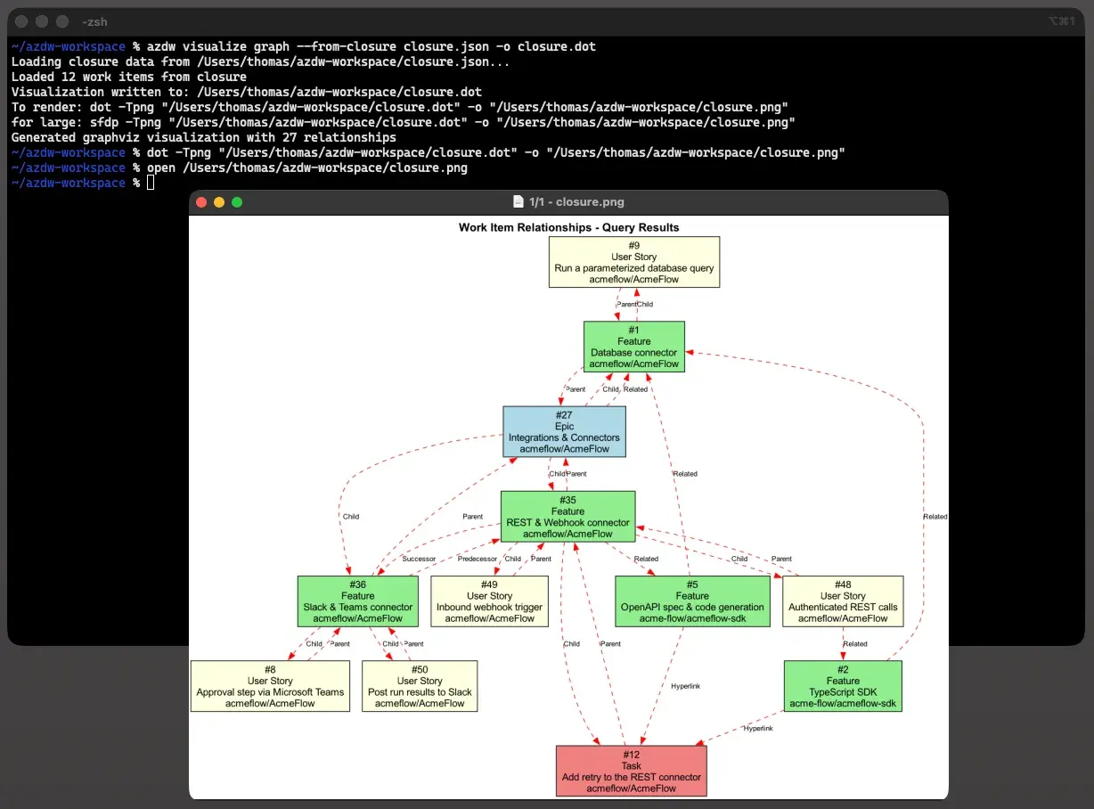Click 'Generated graphviz visualization with 27 relationships' line
This screenshot has height=809, width=1094.
(203, 137)
